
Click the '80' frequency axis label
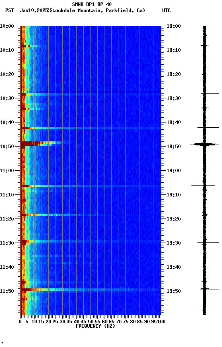[x=133, y=322]
